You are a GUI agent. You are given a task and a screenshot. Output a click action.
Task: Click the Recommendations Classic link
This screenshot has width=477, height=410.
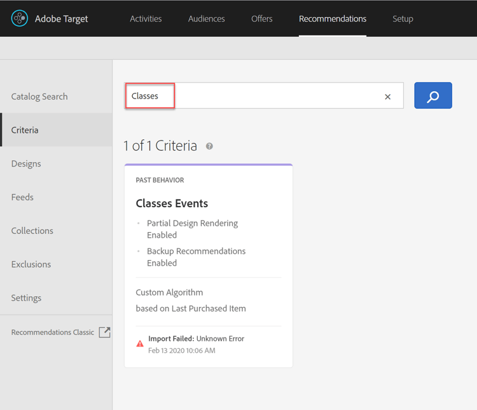52,332
